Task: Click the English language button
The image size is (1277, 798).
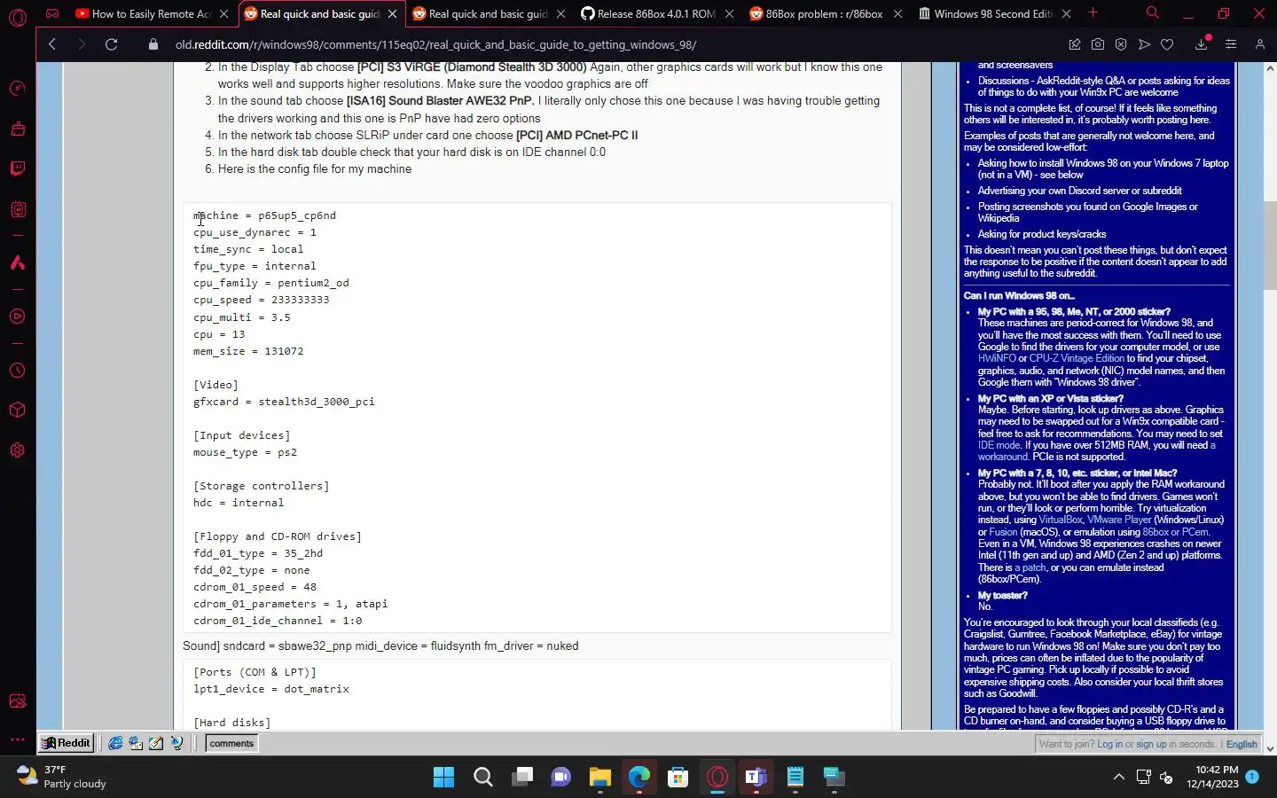Action: point(1242,744)
